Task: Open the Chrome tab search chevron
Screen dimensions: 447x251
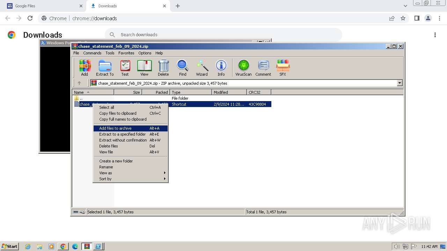Action: click(x=405, y=6)
